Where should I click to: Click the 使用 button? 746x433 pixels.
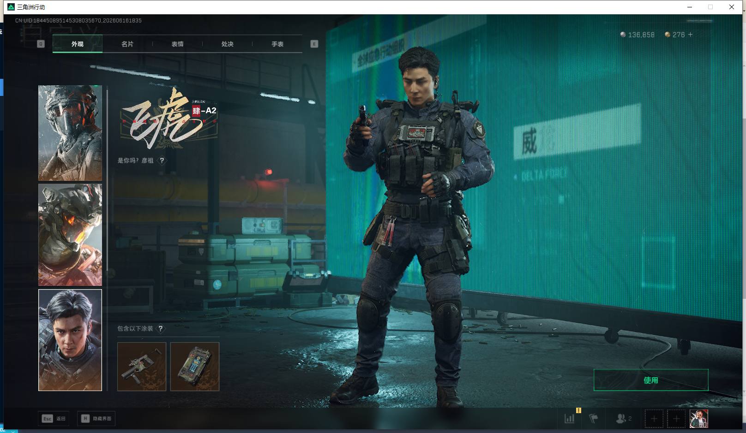(x=651, y=380)
